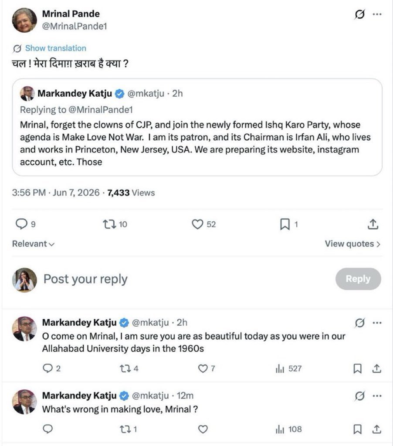Open more options on 'What's wrong' reply
This screenshot has height=446, width=393.
(x=377, y=395)
